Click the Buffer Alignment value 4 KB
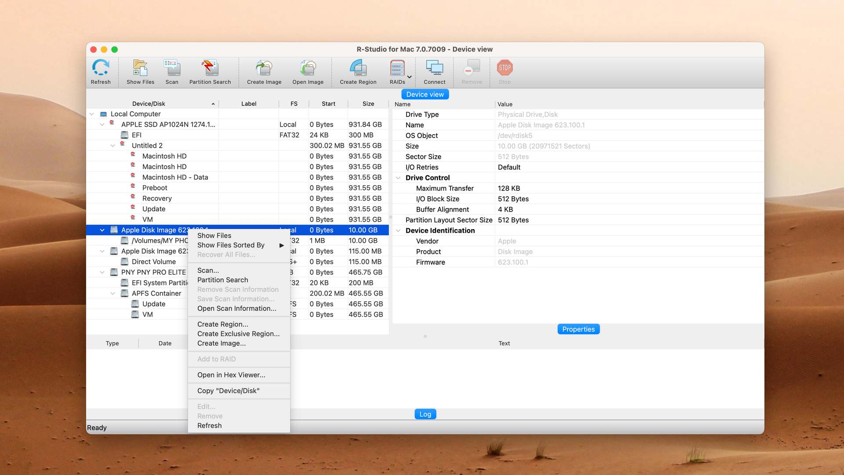Screen dimensions: 844x475 point(505,209)
